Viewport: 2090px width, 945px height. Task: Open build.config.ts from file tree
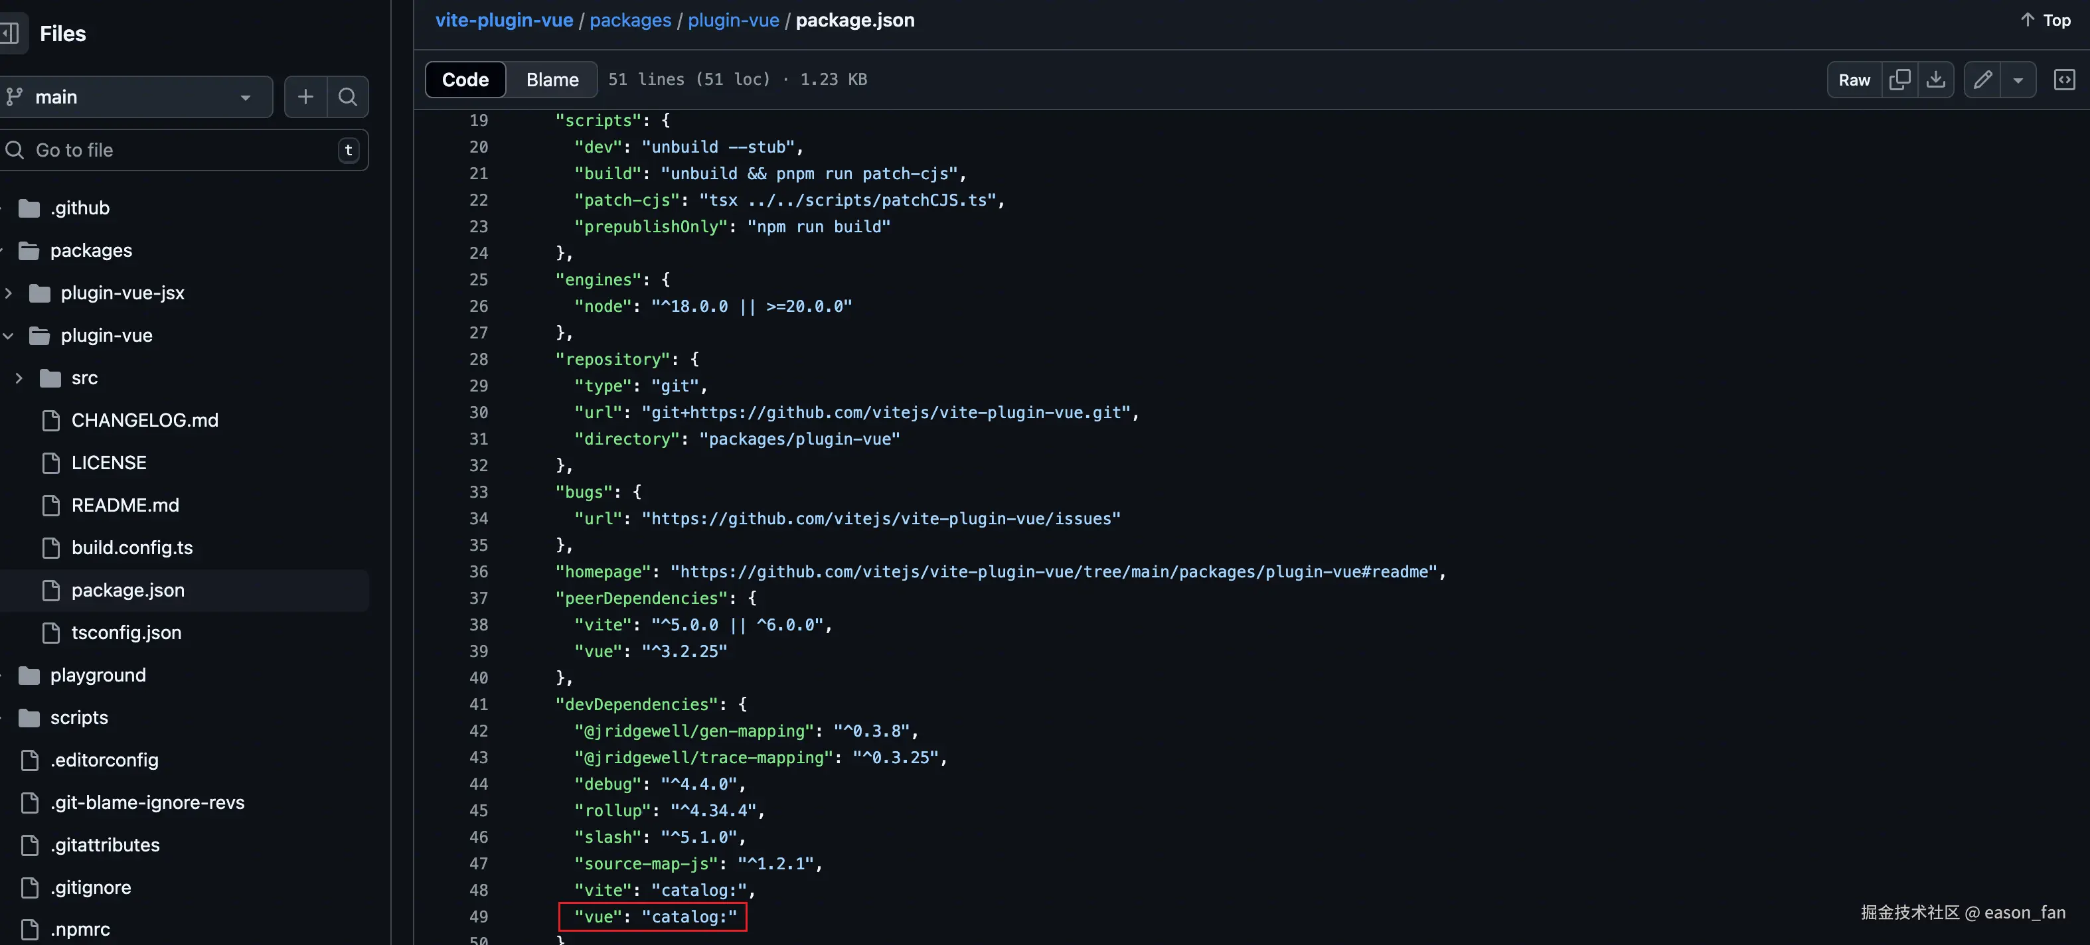click(131, 547)
